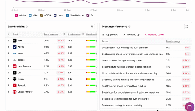Open prompt 'best sneakers for walking and light exercise'
Viewport: 195px width, 111px height.
click(125, 48)
